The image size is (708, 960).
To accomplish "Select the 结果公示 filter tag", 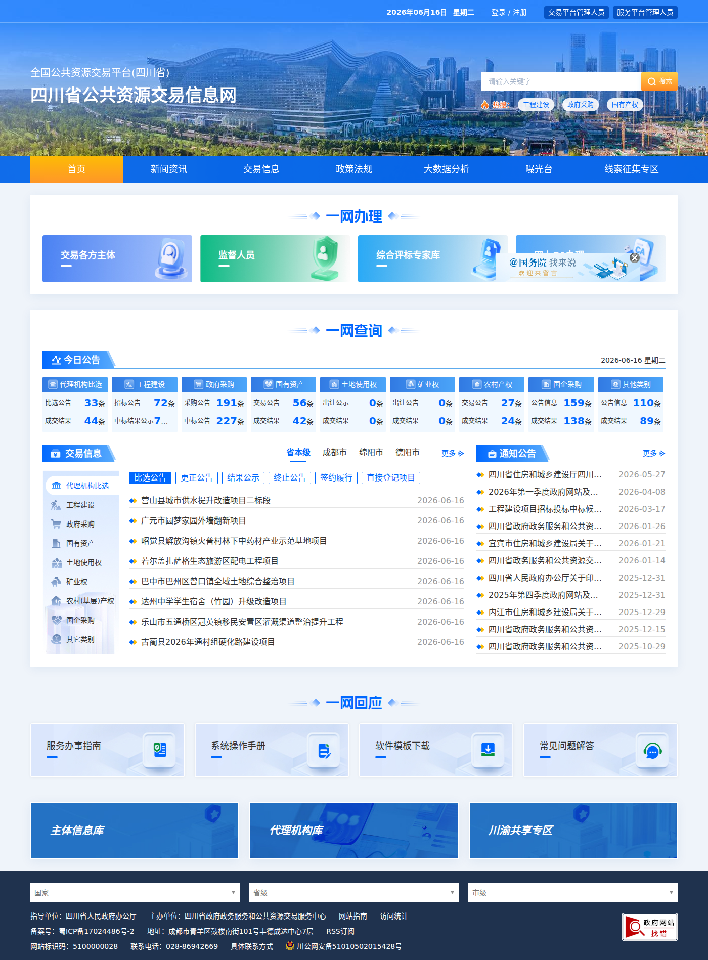I will 243,477.
